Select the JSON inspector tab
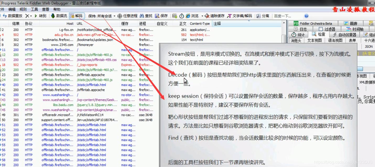This screenshot has height=167, width=375. (x=369, y=46)
